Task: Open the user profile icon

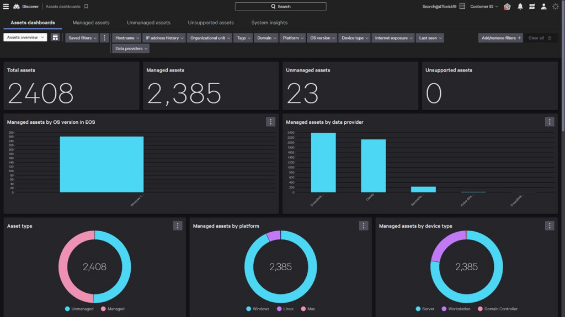Action: click(543, 7)
